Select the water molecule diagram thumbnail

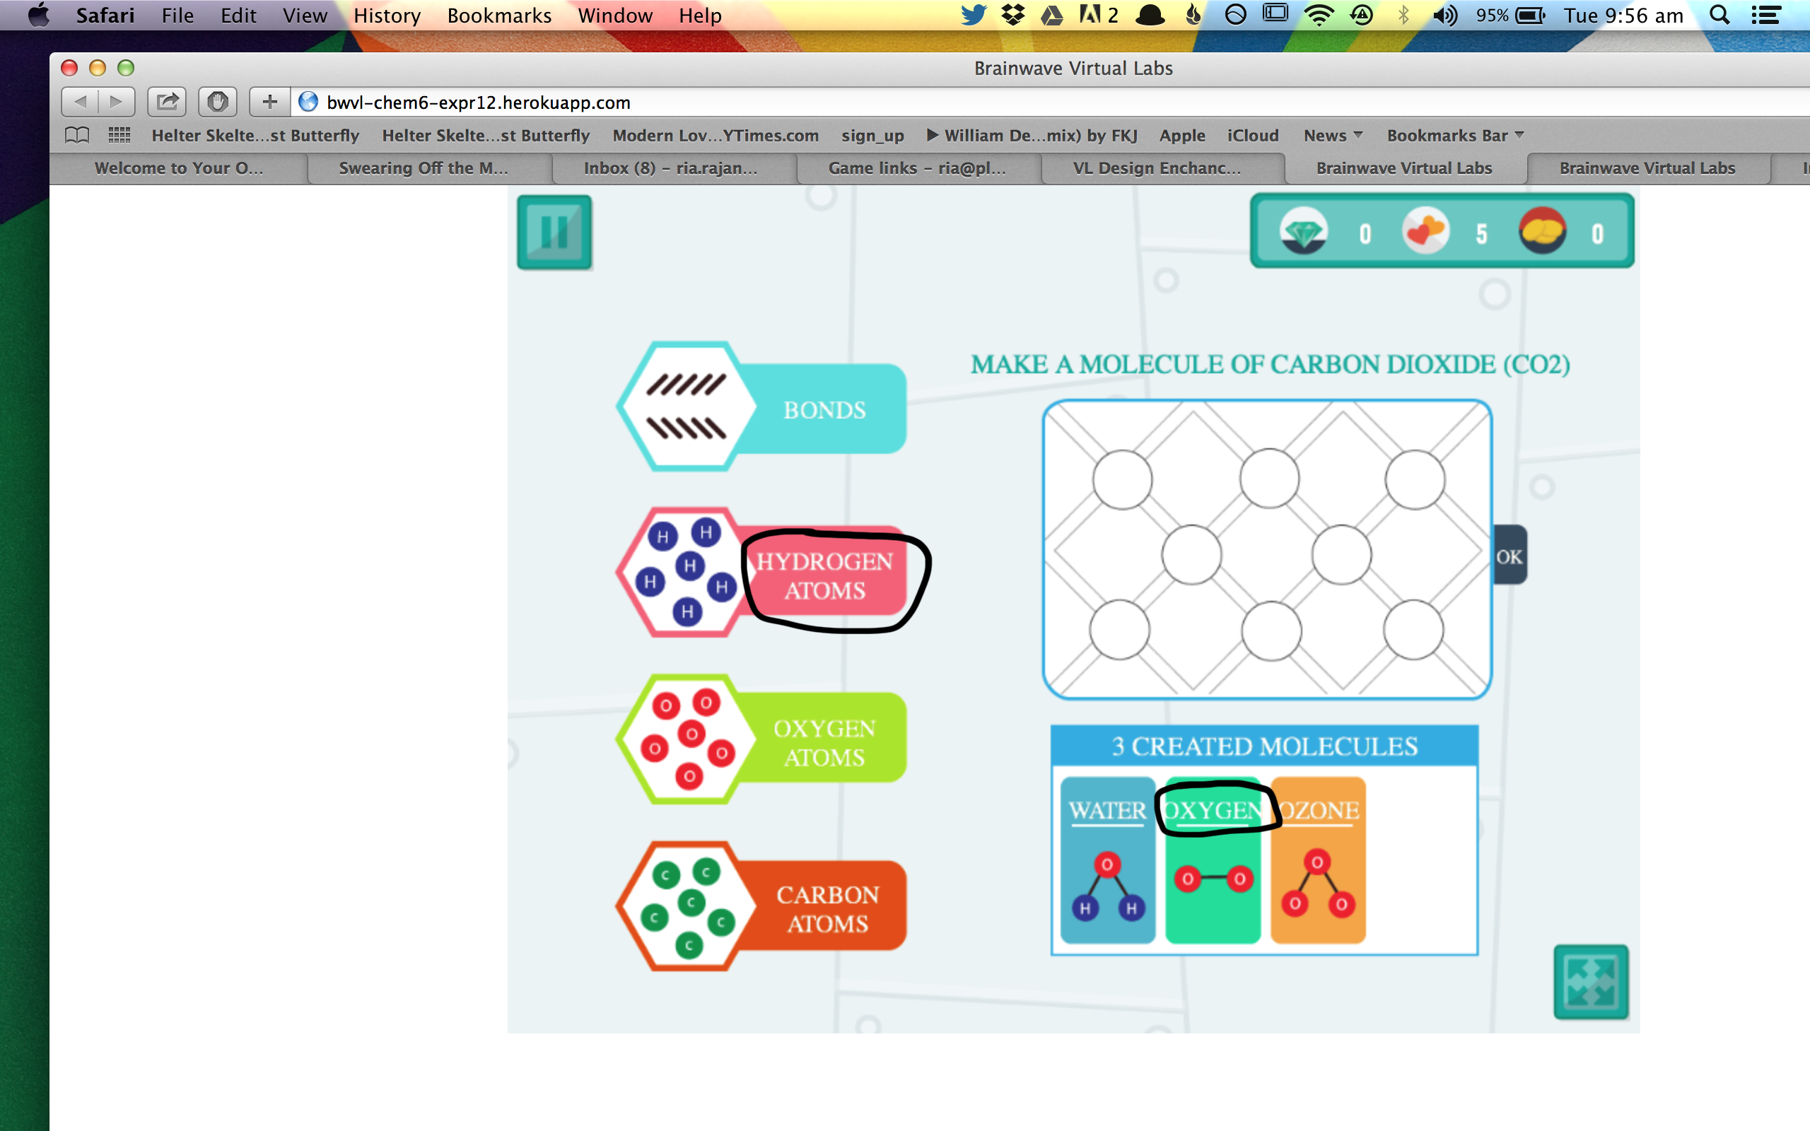pos(1108,886)
